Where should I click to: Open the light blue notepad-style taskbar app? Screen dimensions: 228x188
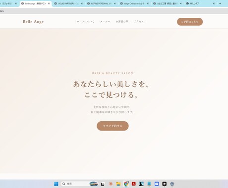pos(149,184)
